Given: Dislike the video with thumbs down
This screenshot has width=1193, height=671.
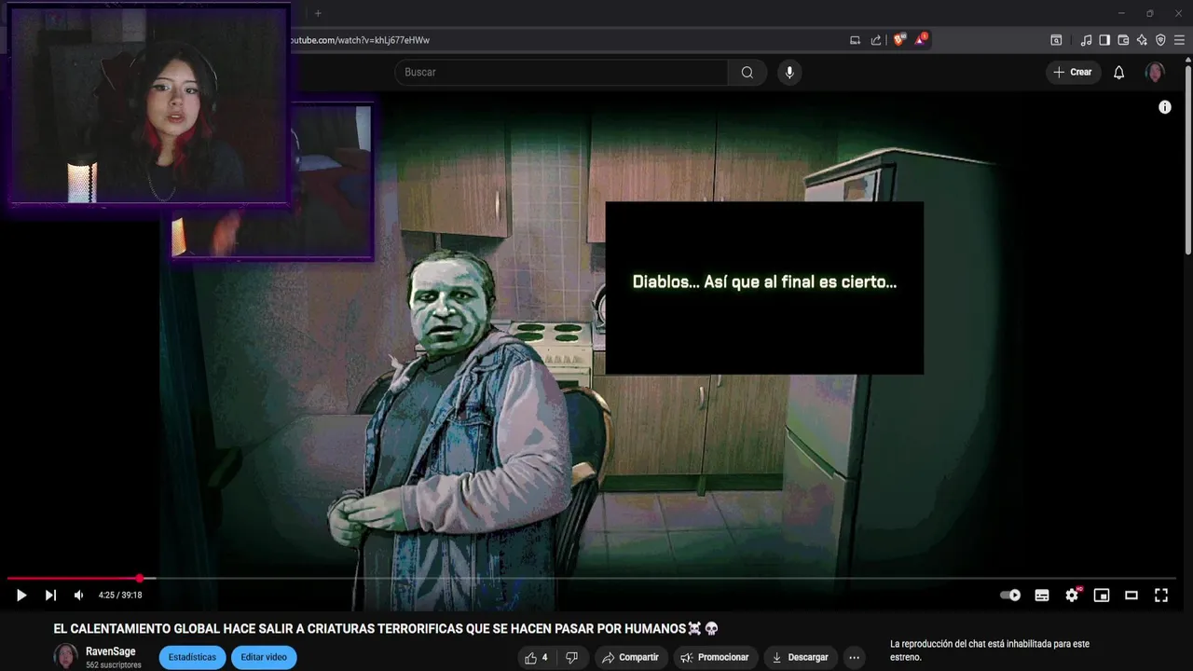Looking at the screenshot, I should (x=571, y=658).
